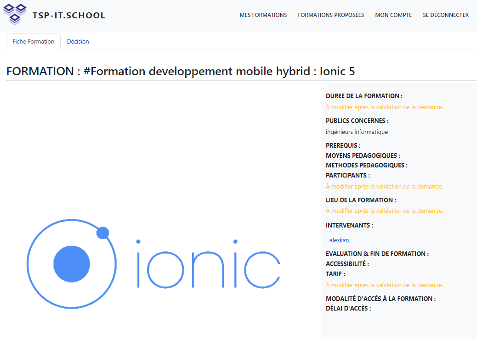Click the TSP-IT.SCHOOL brand name
Image resolution: width=477 pixels, height=339 pixels.
coord(69,16)
